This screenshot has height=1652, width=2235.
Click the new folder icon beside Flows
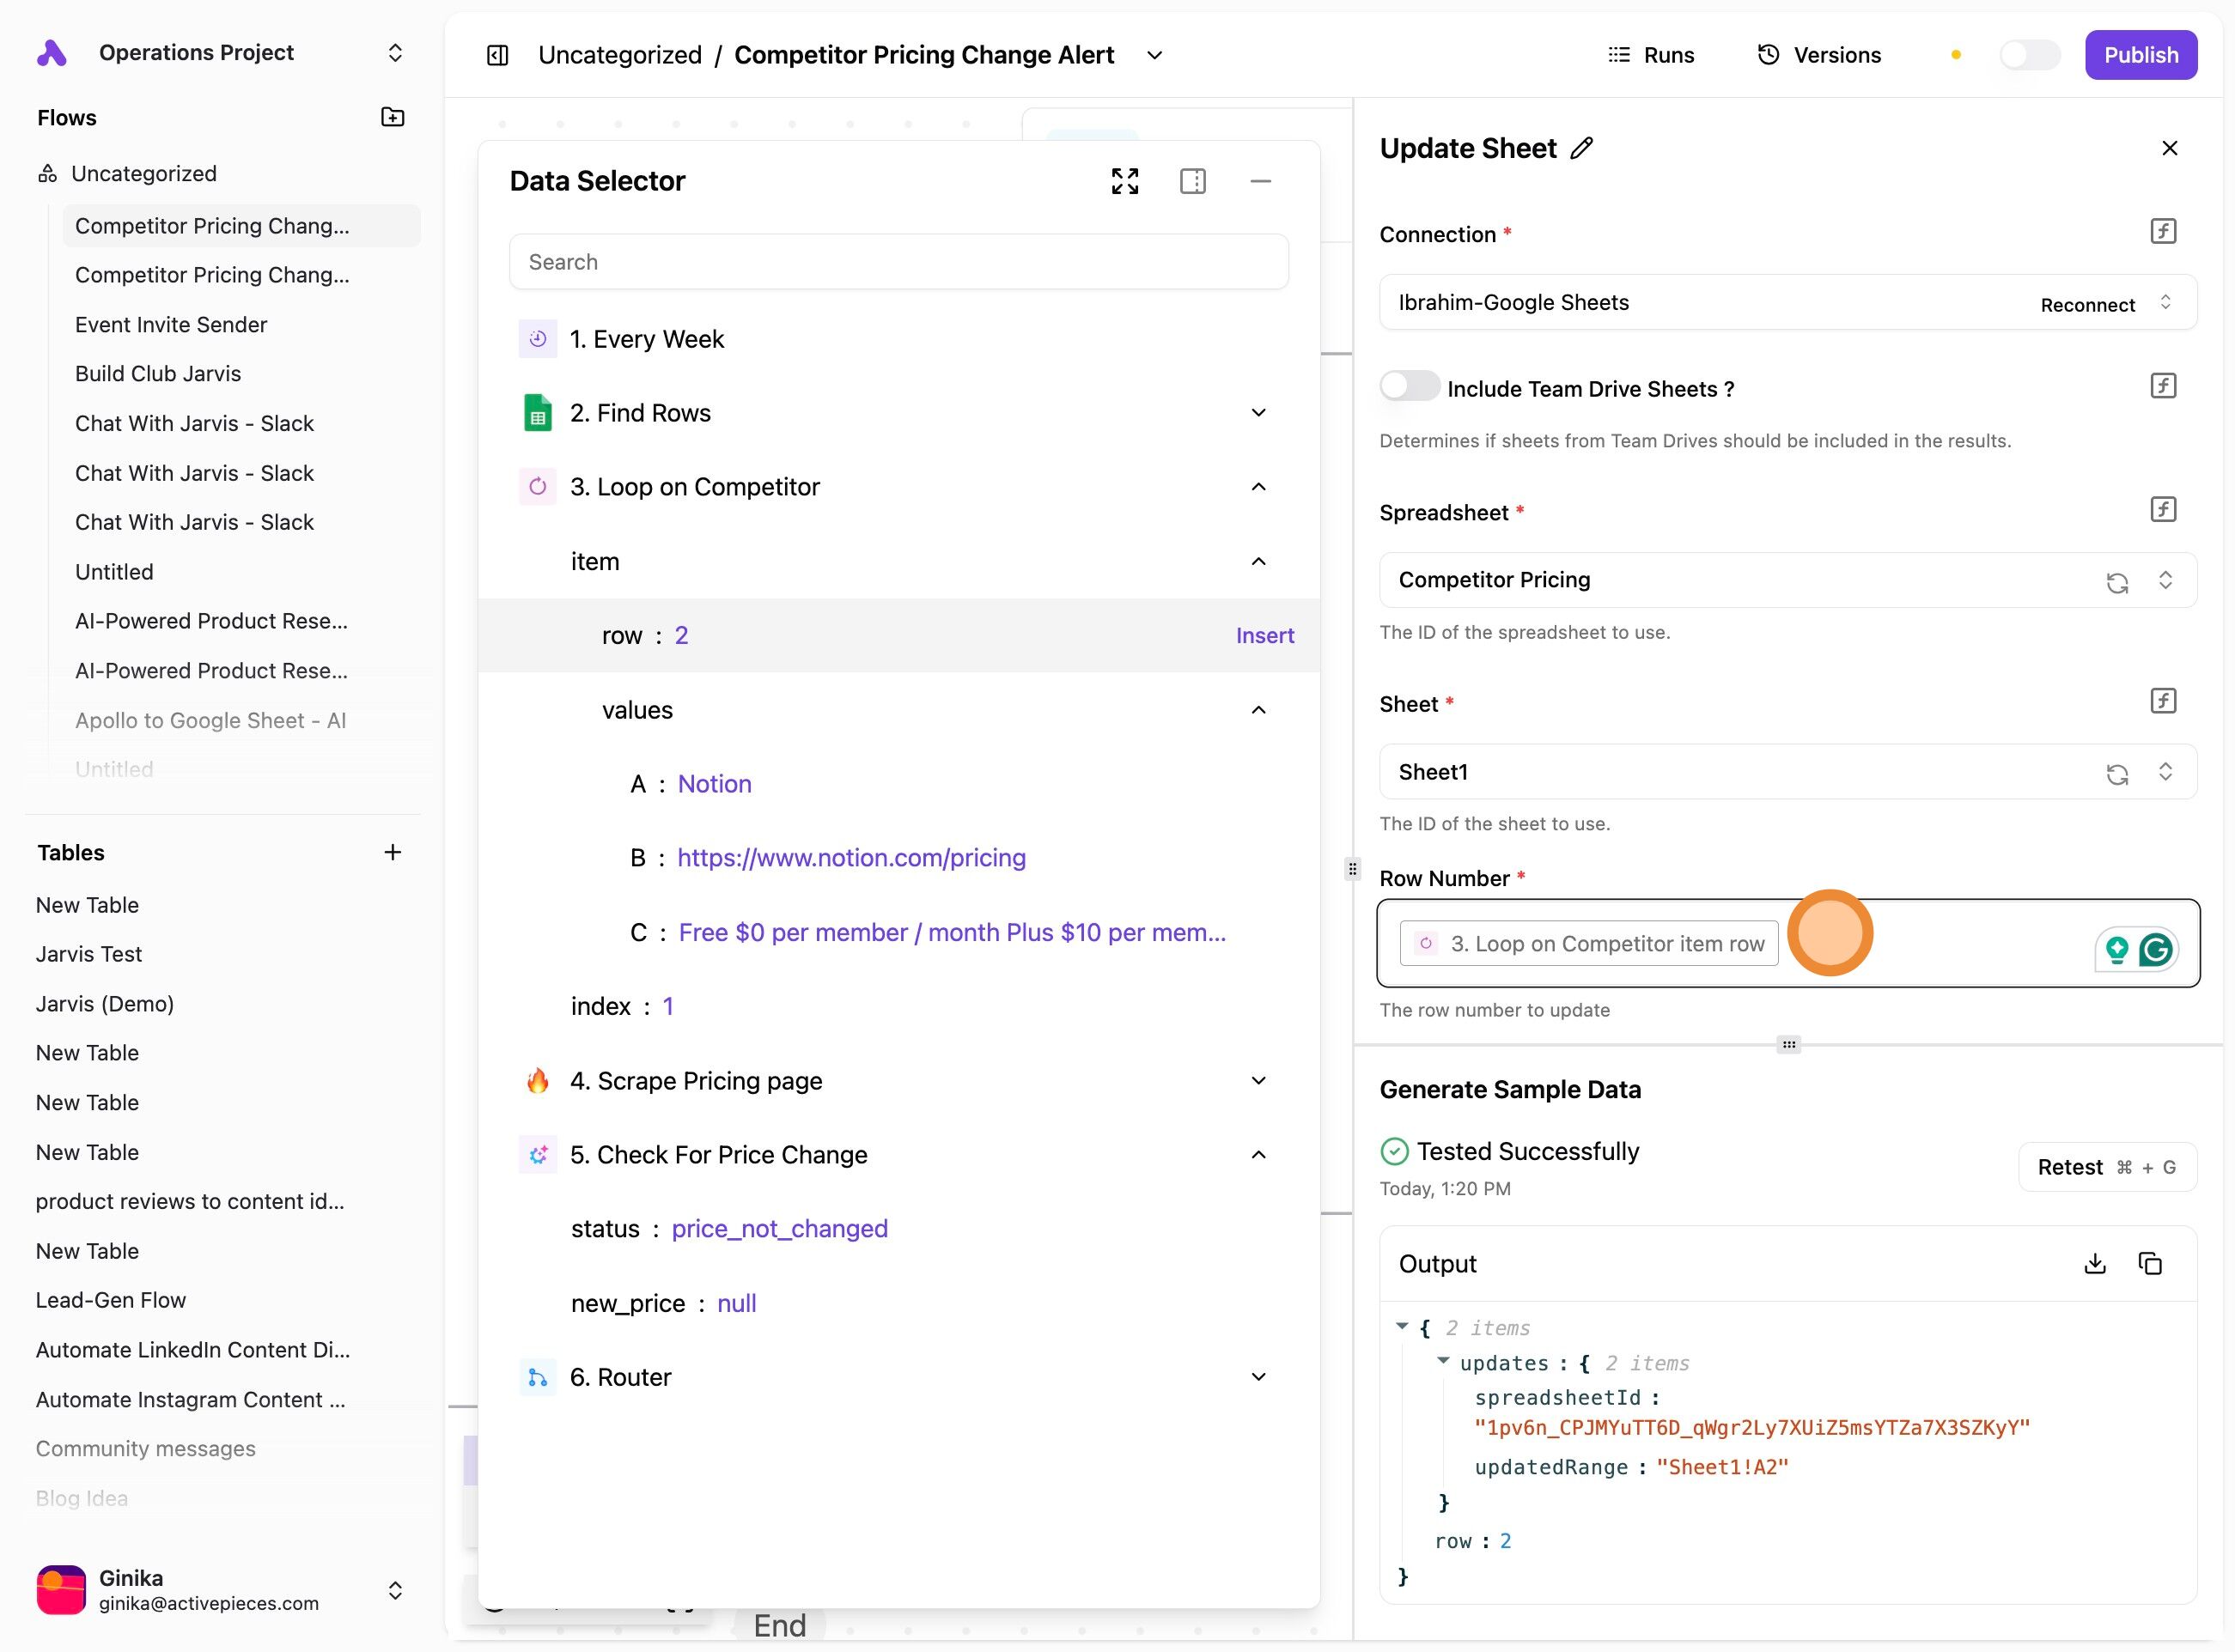click(x=393, y=117)
